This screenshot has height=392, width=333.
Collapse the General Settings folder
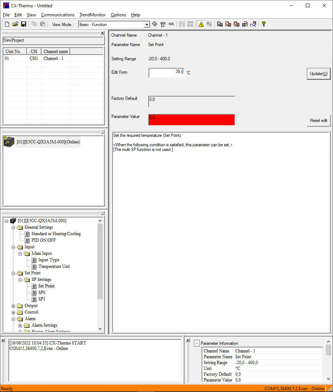click(13, 228)
